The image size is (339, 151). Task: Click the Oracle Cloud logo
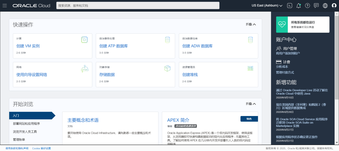(31, 6)
